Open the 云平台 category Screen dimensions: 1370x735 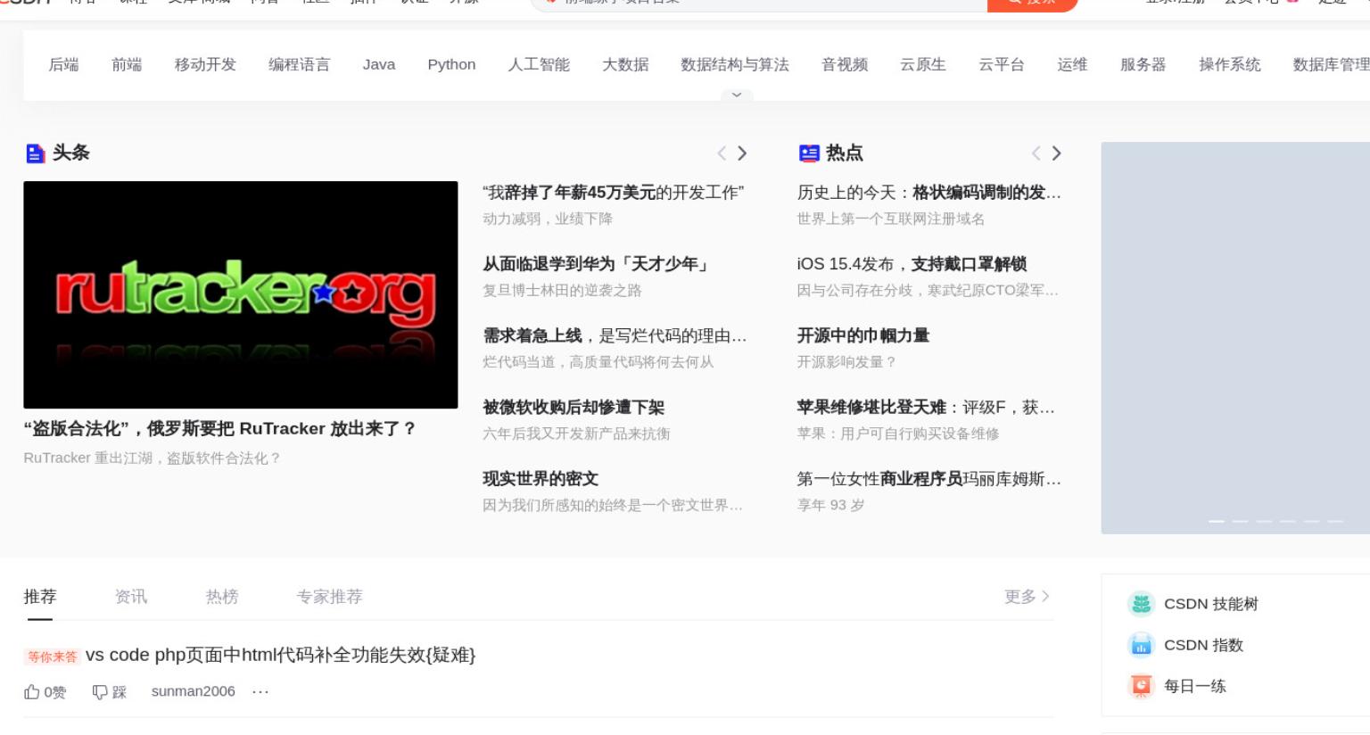[1002, 64]
